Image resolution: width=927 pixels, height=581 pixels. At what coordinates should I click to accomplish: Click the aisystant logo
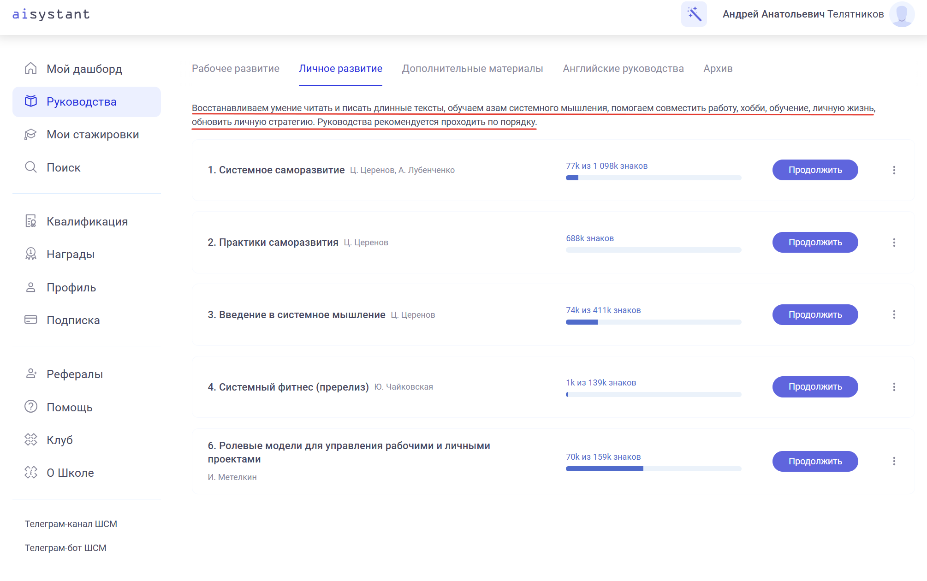(51, 14)
